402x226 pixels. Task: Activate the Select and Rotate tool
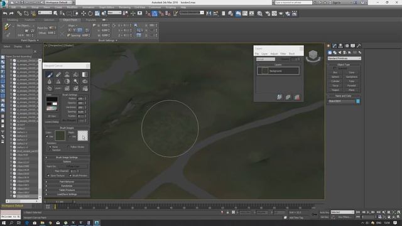pos(90,13)
